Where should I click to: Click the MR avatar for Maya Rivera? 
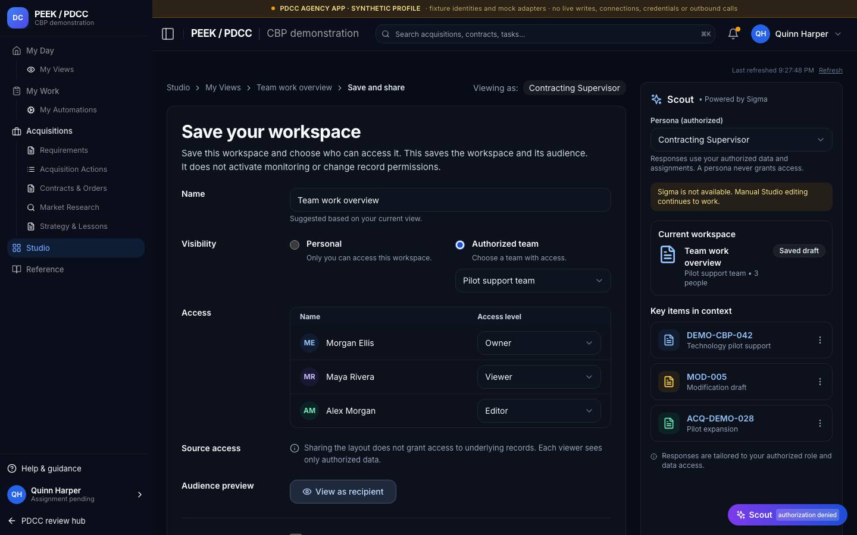(x=309, y=377)
